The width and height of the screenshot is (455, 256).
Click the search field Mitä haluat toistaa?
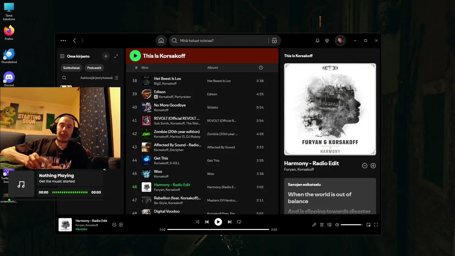point(219,41)
